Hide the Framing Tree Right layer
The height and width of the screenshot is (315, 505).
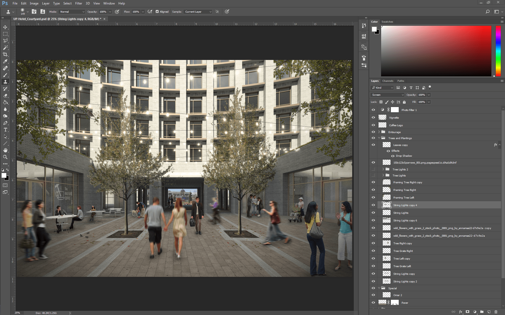[x=373, y=190]
